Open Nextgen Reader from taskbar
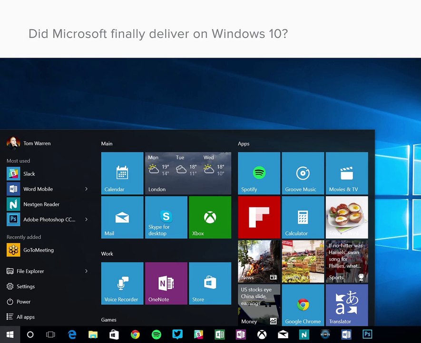Screen dimensions: 421x343 point(304,334)
